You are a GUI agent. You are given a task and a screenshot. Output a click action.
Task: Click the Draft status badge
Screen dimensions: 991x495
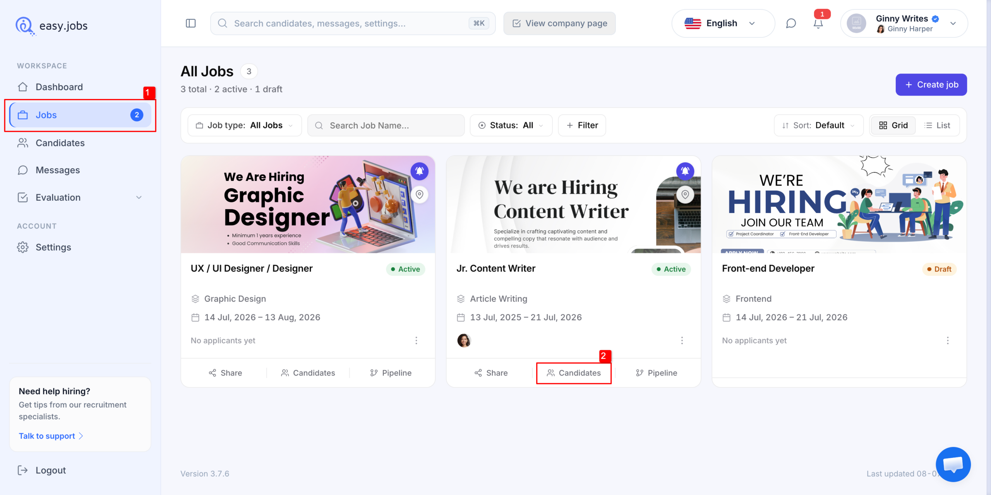[940, 269]
